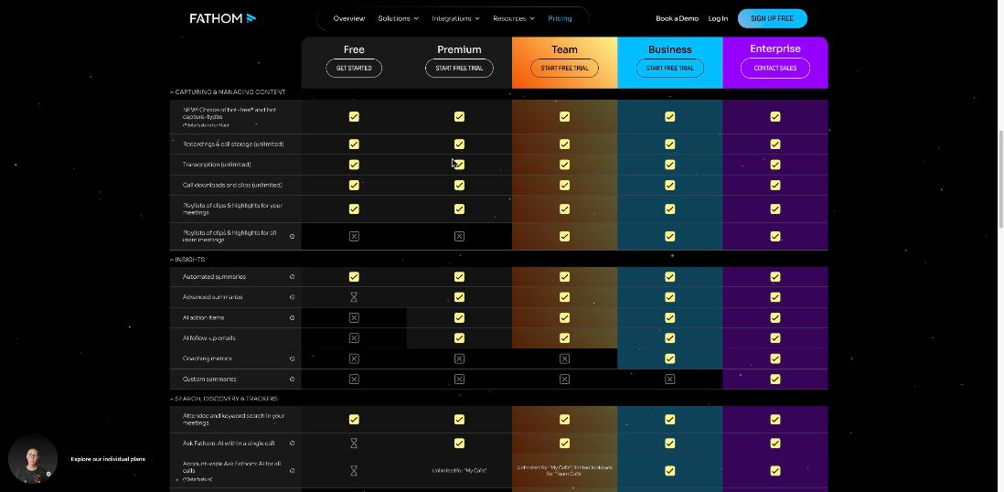Click hourglass icon for Ask Fathom single call, Free column

pos(354,444)
